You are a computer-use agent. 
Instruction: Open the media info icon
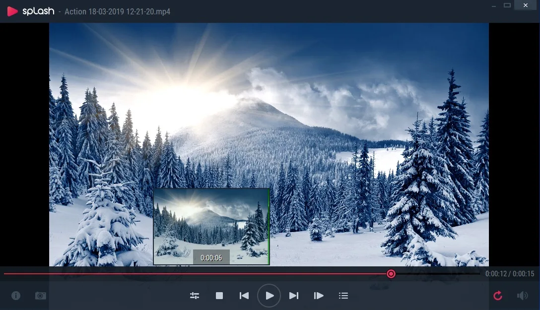(16, 296)
